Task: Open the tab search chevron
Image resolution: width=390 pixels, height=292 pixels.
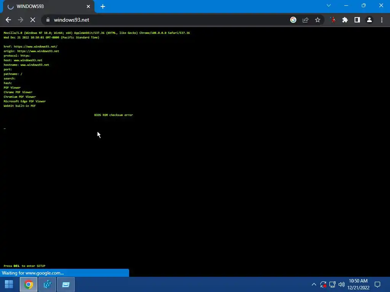Action: 329,5
